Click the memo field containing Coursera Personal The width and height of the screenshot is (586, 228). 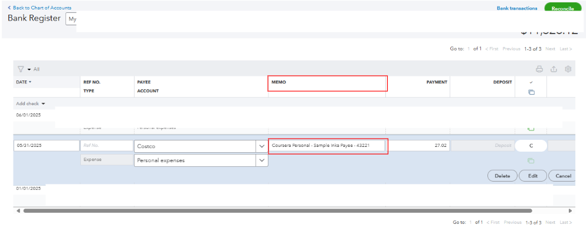pos(326,145)
